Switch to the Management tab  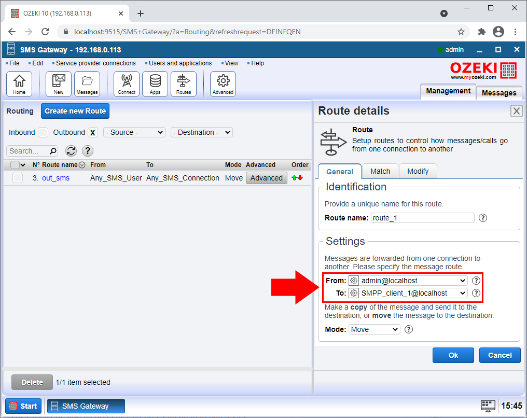click(448, 91)
